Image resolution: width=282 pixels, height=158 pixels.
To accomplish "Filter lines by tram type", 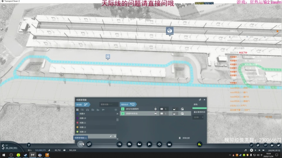I will (87, 110).
